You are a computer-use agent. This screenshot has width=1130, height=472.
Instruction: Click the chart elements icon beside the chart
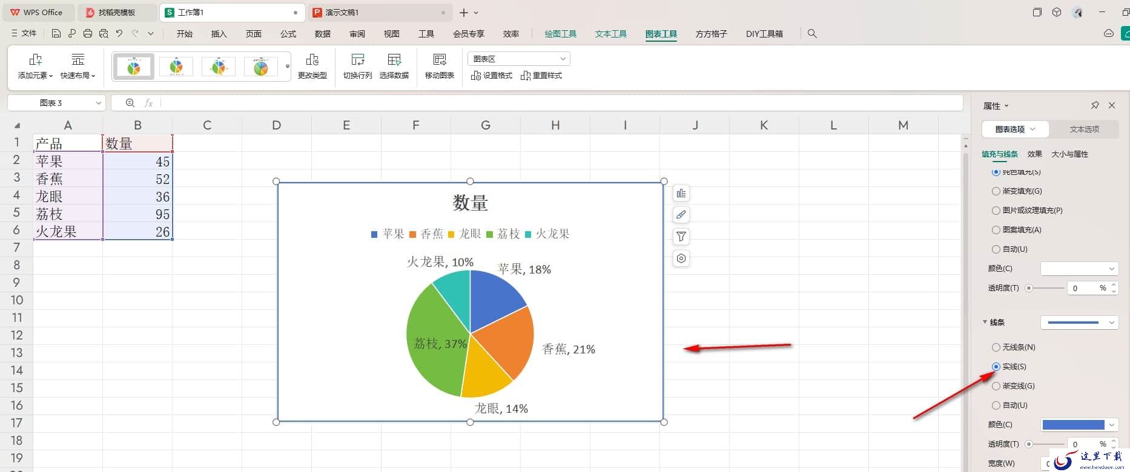(x=681, y=194)
